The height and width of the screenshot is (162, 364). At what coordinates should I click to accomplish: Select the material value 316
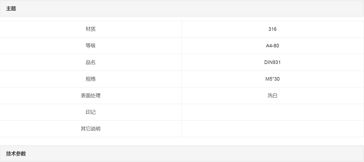click(272, 29)
